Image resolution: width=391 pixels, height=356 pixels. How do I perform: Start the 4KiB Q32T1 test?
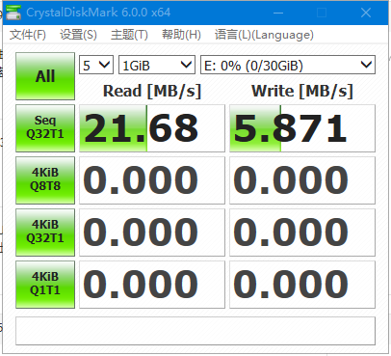(x=45, y=233)
